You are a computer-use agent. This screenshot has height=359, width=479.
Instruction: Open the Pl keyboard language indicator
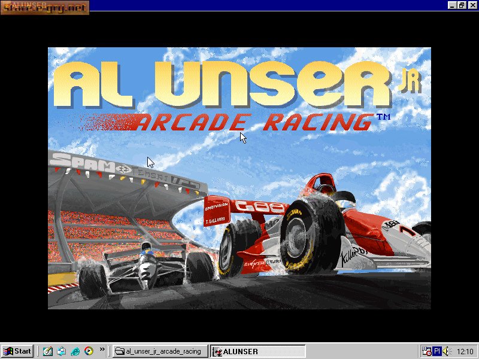pyautogui.click(x=437, y=351)
